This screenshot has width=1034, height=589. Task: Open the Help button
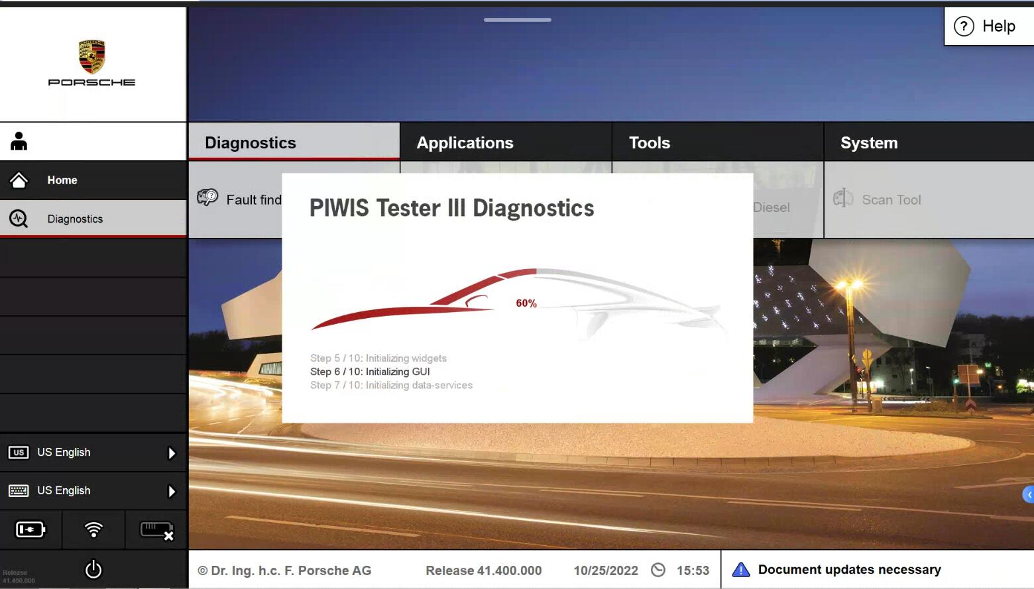(x=987, y=27)
